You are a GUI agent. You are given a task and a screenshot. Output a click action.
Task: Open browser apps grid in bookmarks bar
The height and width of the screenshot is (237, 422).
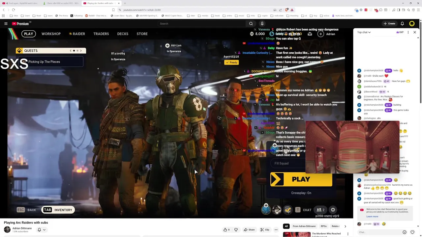3,15
